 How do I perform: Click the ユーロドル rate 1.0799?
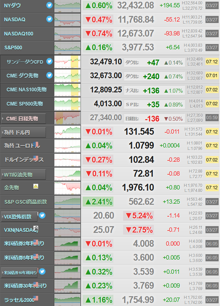click(x=141, y=146)
